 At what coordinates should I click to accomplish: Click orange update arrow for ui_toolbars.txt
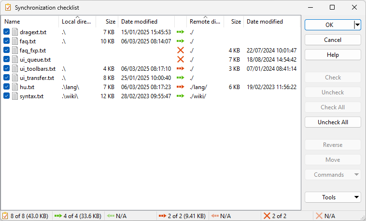click(x=181, y=69)
